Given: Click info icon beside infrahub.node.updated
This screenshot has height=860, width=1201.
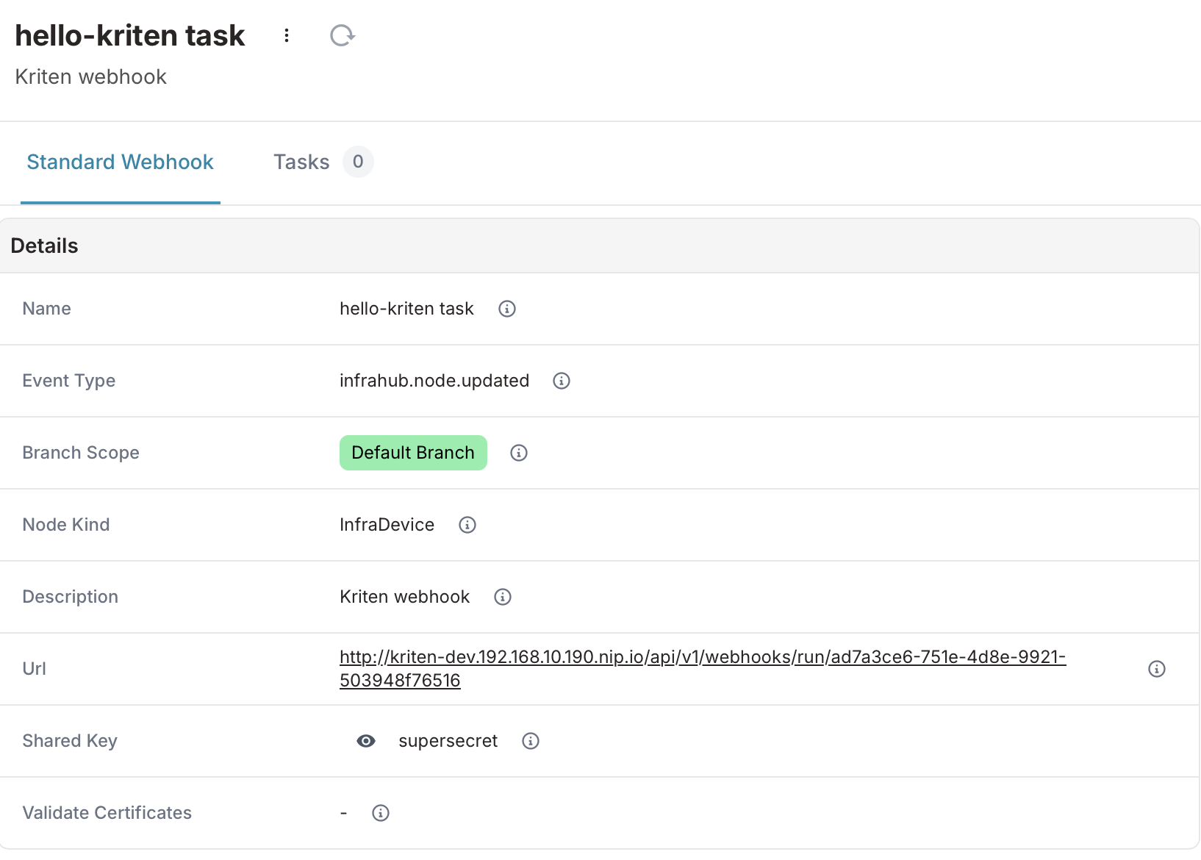Looking at the screenshot, I should pos(562,381).
